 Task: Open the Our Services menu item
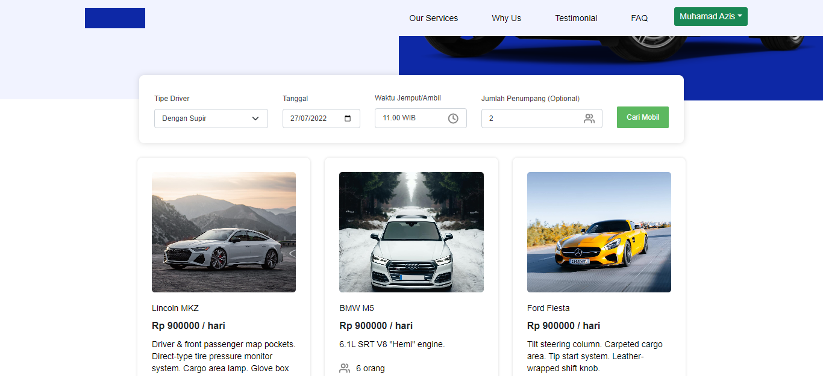(x=433, y=18)
